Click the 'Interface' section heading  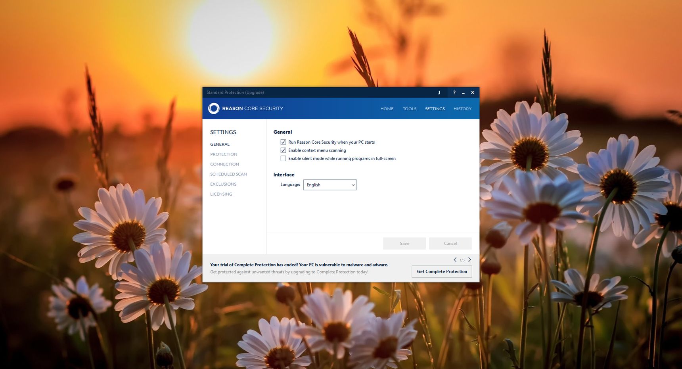284,175
